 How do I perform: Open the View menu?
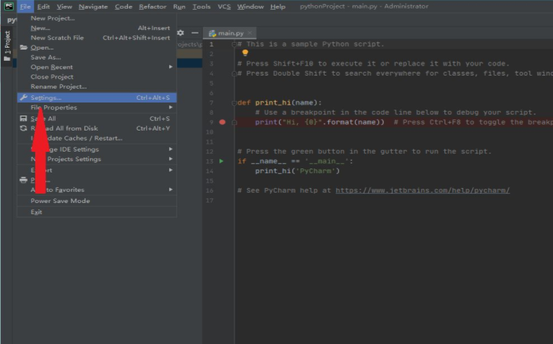[64, 7]
